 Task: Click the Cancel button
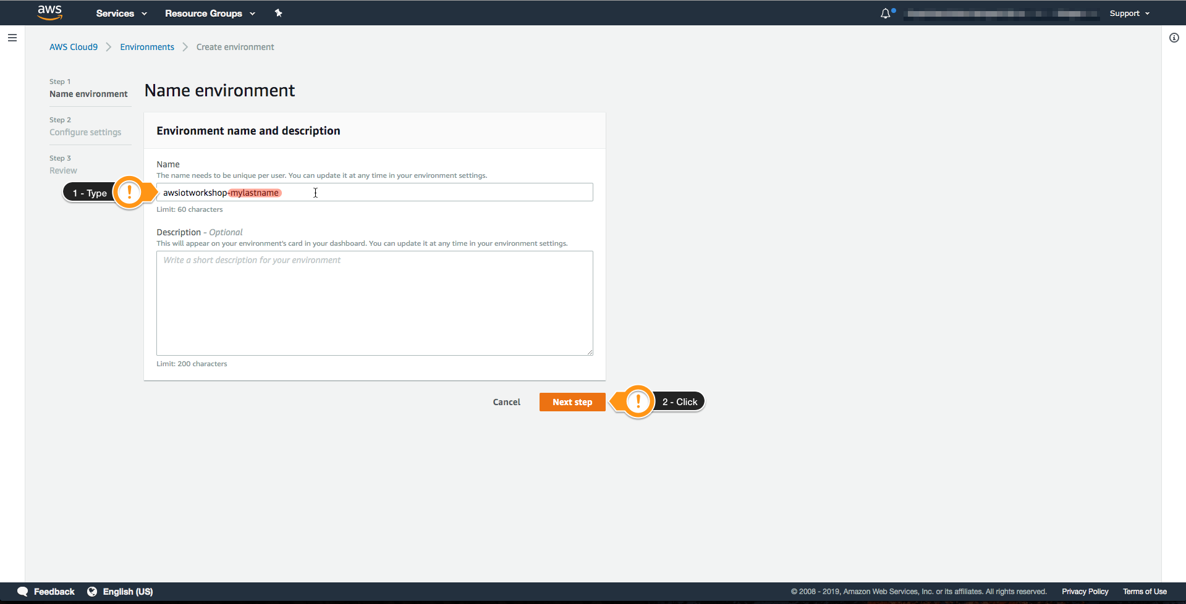click(x=507, y=402)
